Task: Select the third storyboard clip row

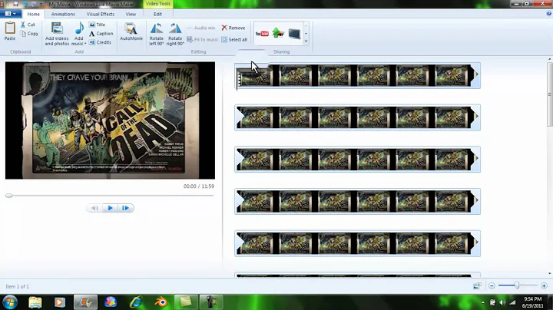Action: pyautogui.click(x=357, y=160)
